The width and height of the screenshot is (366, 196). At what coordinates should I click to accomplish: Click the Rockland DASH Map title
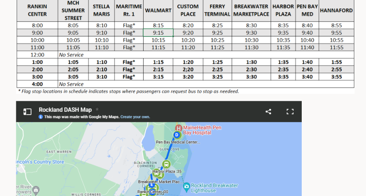(65, 110)
